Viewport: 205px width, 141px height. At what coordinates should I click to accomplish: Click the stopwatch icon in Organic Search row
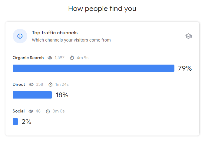coord(72,58)
